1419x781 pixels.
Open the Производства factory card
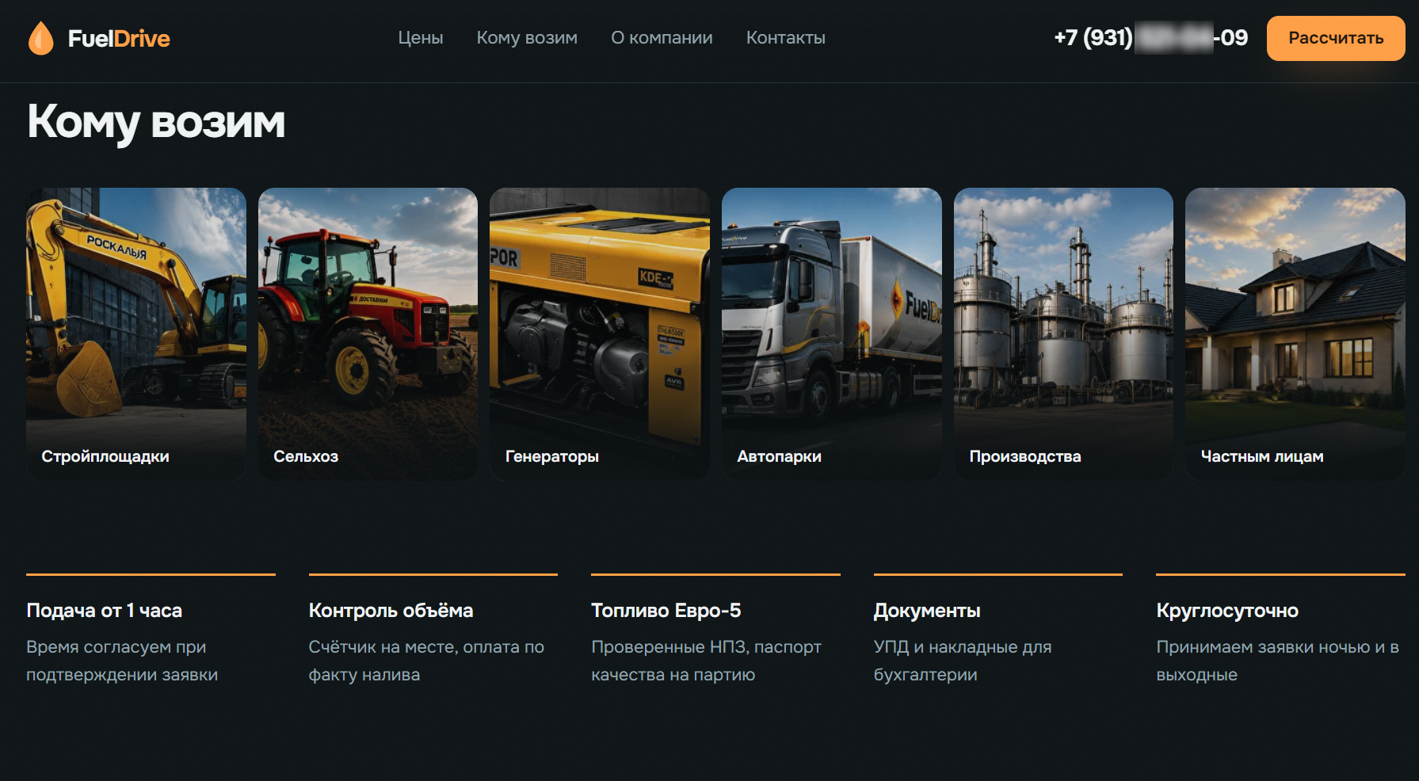[x=1063, y=333]
